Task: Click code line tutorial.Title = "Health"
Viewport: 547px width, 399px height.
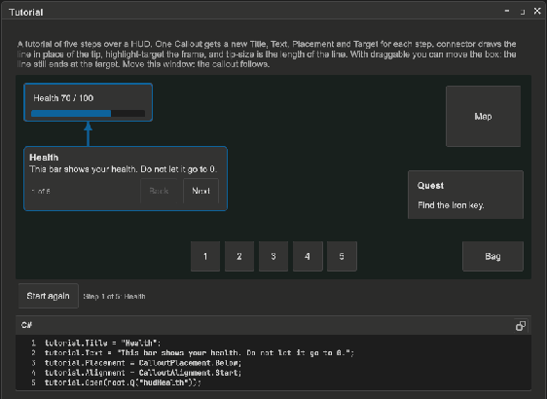Action: (x=103, y=343)
